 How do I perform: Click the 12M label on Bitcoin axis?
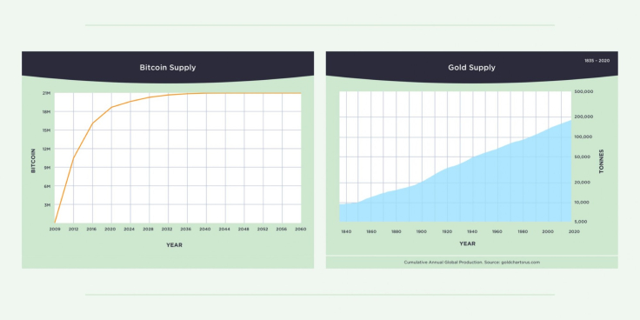pyautogui.click(x=47, y=150)
